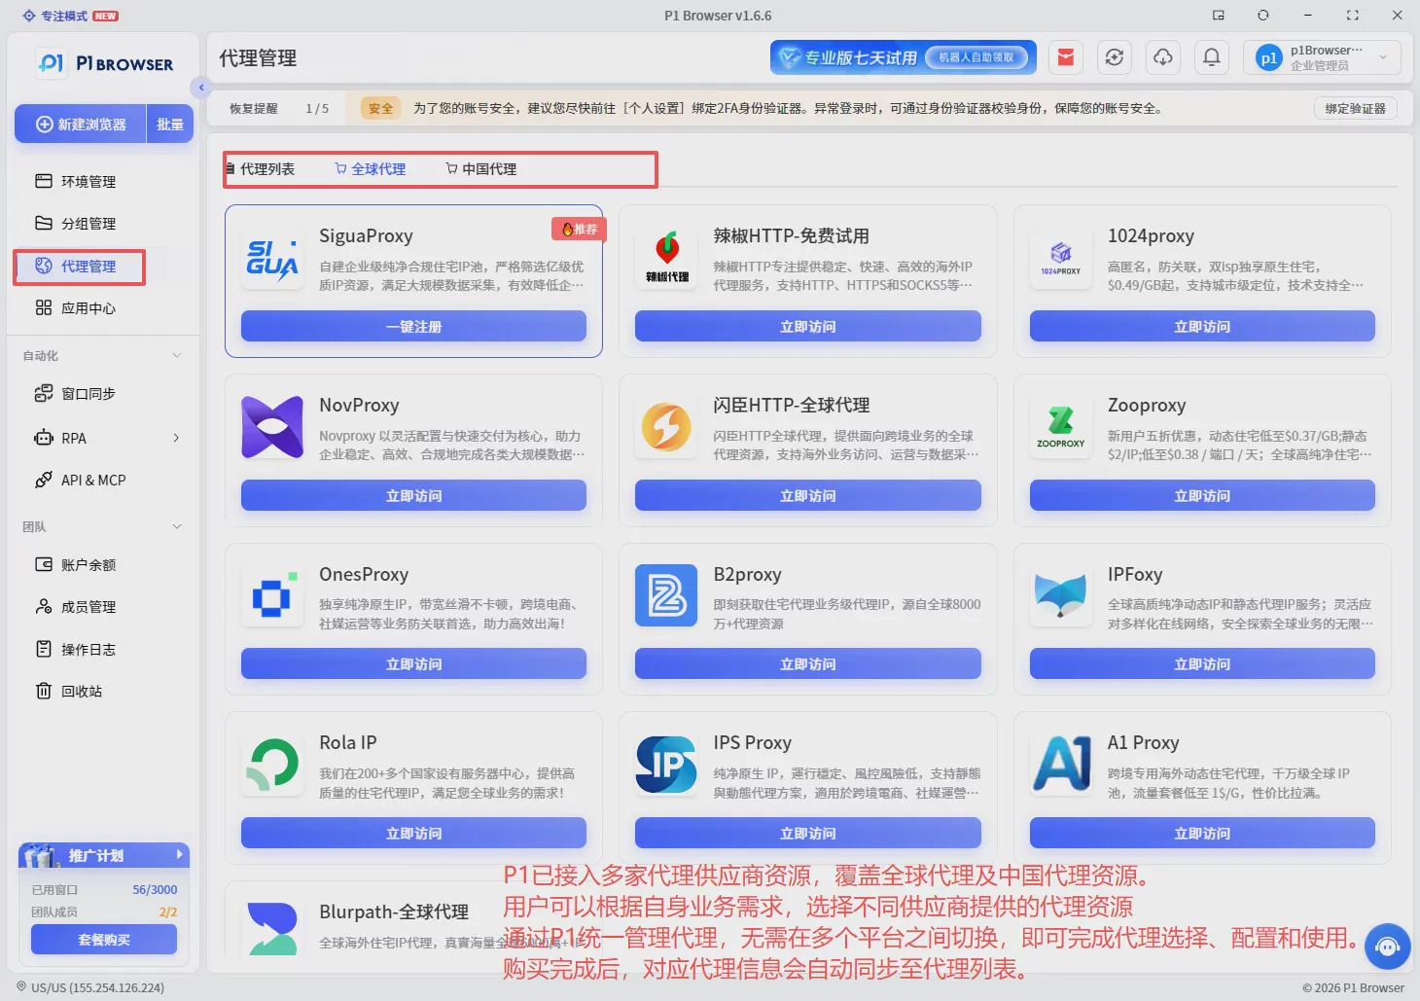Click 立即访问 for Zooproxy

click(x=1202, y=495)
